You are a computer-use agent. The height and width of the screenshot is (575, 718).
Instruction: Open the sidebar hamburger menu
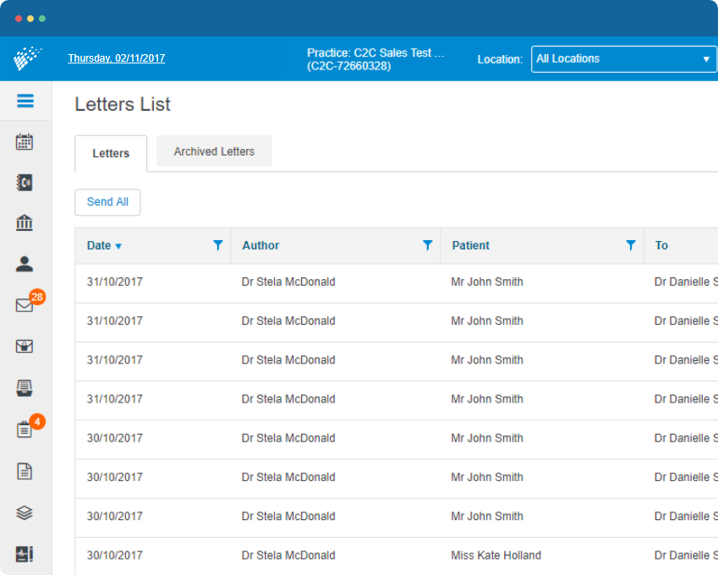pos(25,101)
